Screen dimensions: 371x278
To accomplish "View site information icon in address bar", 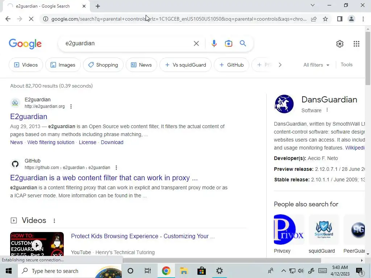I will [45, 19].
